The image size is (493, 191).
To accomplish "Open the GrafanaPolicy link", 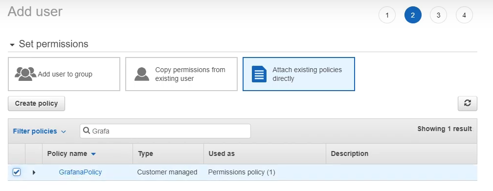I will pos(80,172).
